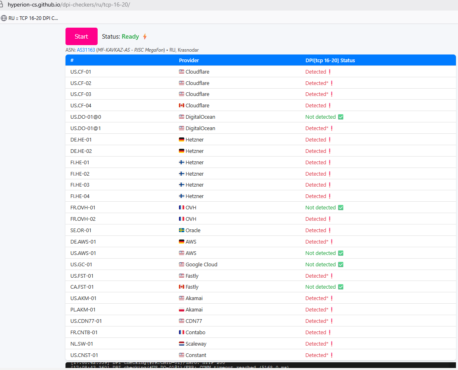
Task: Click the Oracle provider name
Action: (193, 231)
